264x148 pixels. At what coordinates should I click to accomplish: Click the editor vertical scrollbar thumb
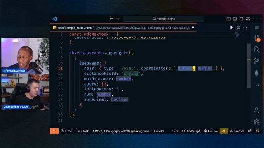click(249, 65)
